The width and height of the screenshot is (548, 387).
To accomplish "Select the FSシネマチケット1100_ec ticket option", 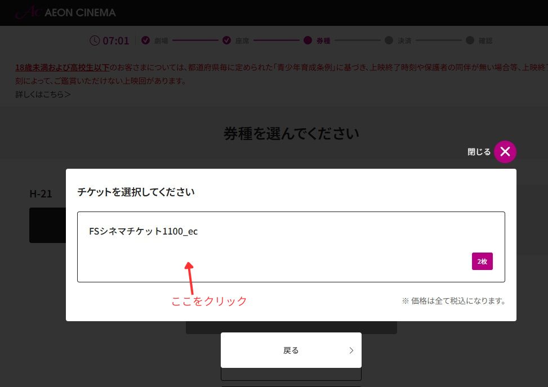I will tap(291, 246).
